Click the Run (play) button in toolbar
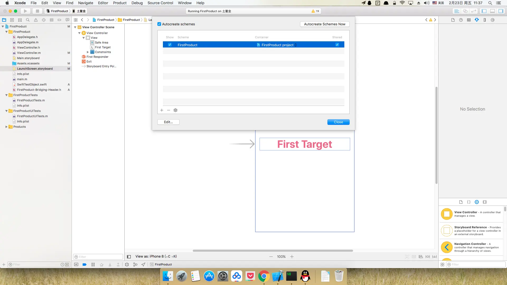507x285 pixels. tap(25, 11)
